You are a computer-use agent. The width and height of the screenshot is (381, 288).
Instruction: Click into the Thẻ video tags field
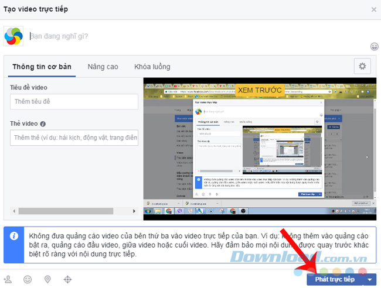click(x=74, y=138)
